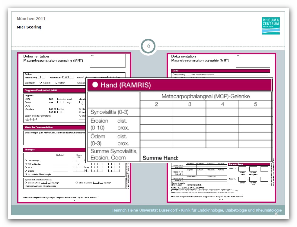Select the 'NSAR' therapy option
Screen dimensions: 297x227
click(x=26, y=167)
